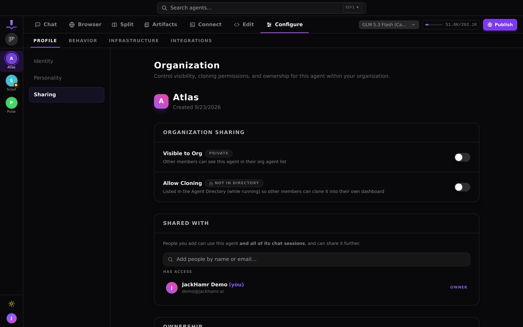The image size is (523, 327).
Task: Toggle Visible to Org switch
Action: (462, 157)
